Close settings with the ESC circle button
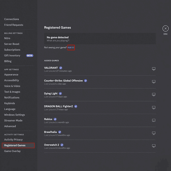This screenshot has width=171, height=171. coord(165,28)
